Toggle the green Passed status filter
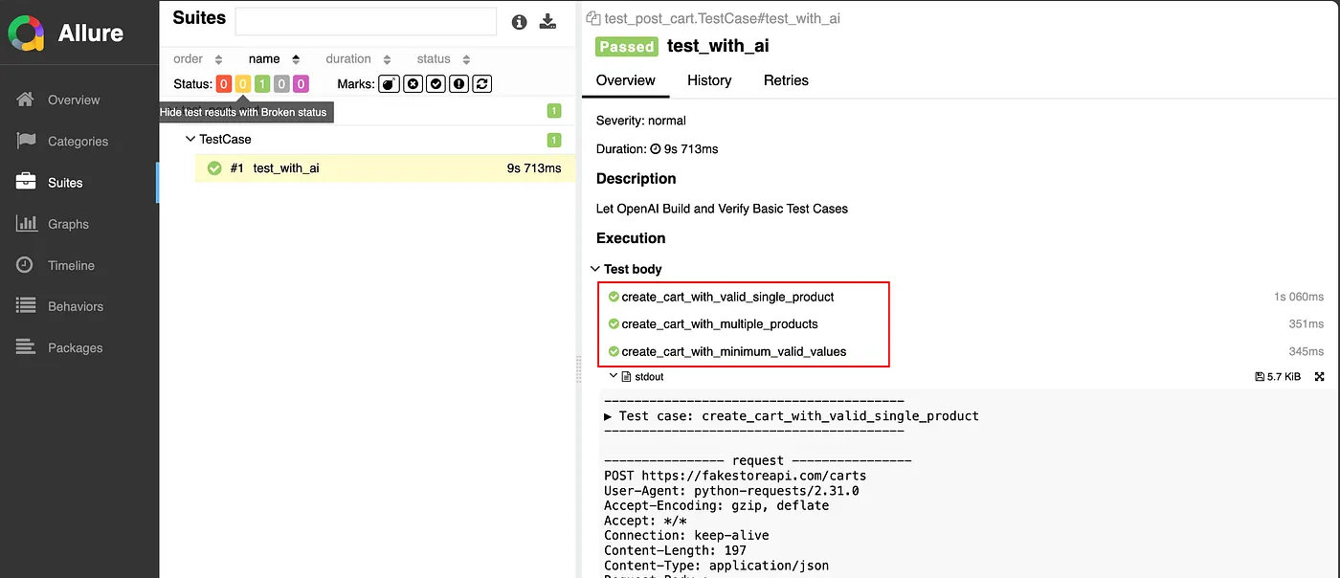The height and width of the screenshot is (578, 1340). point(262,84)
